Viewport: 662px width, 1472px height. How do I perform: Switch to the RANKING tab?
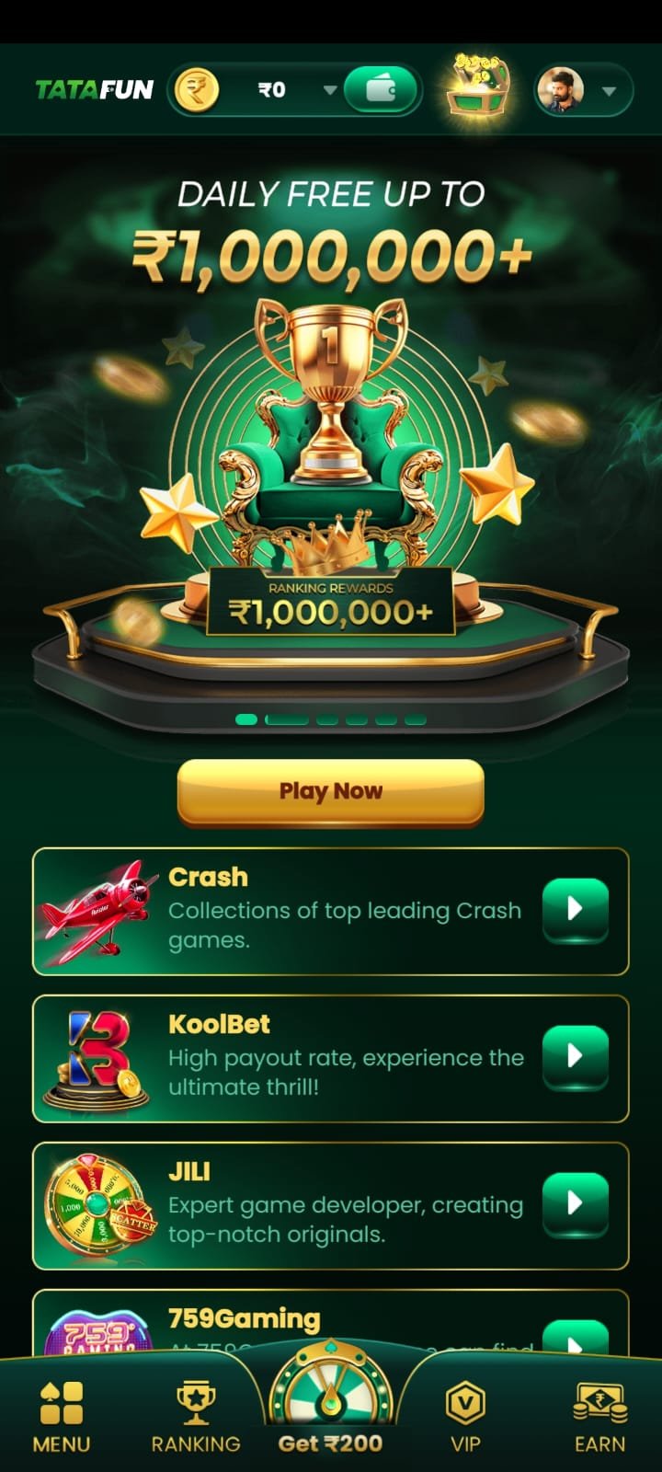[x=196, y=1416]
